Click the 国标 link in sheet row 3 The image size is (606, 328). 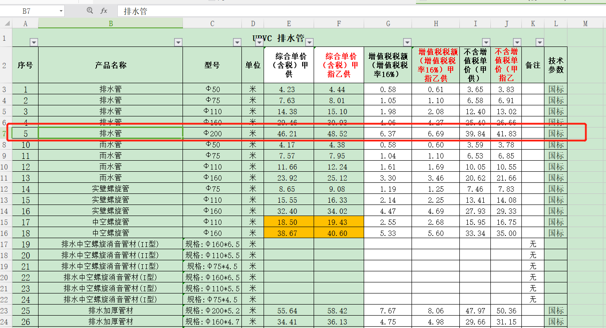[556, 89]
